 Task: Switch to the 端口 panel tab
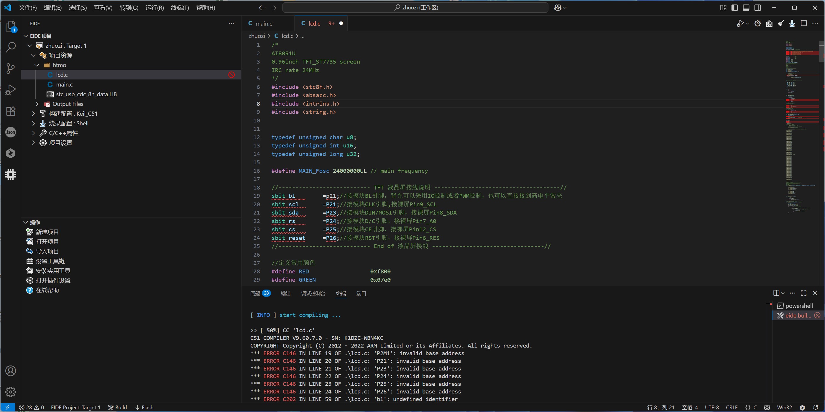coord(361,293)
